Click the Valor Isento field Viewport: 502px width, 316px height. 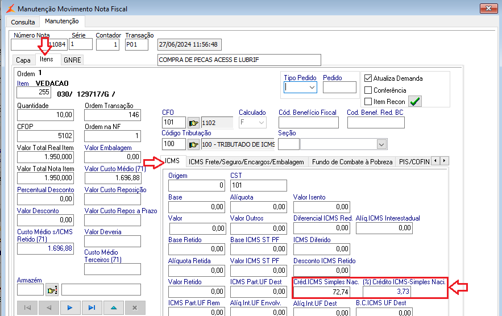[x=322, y=207]
